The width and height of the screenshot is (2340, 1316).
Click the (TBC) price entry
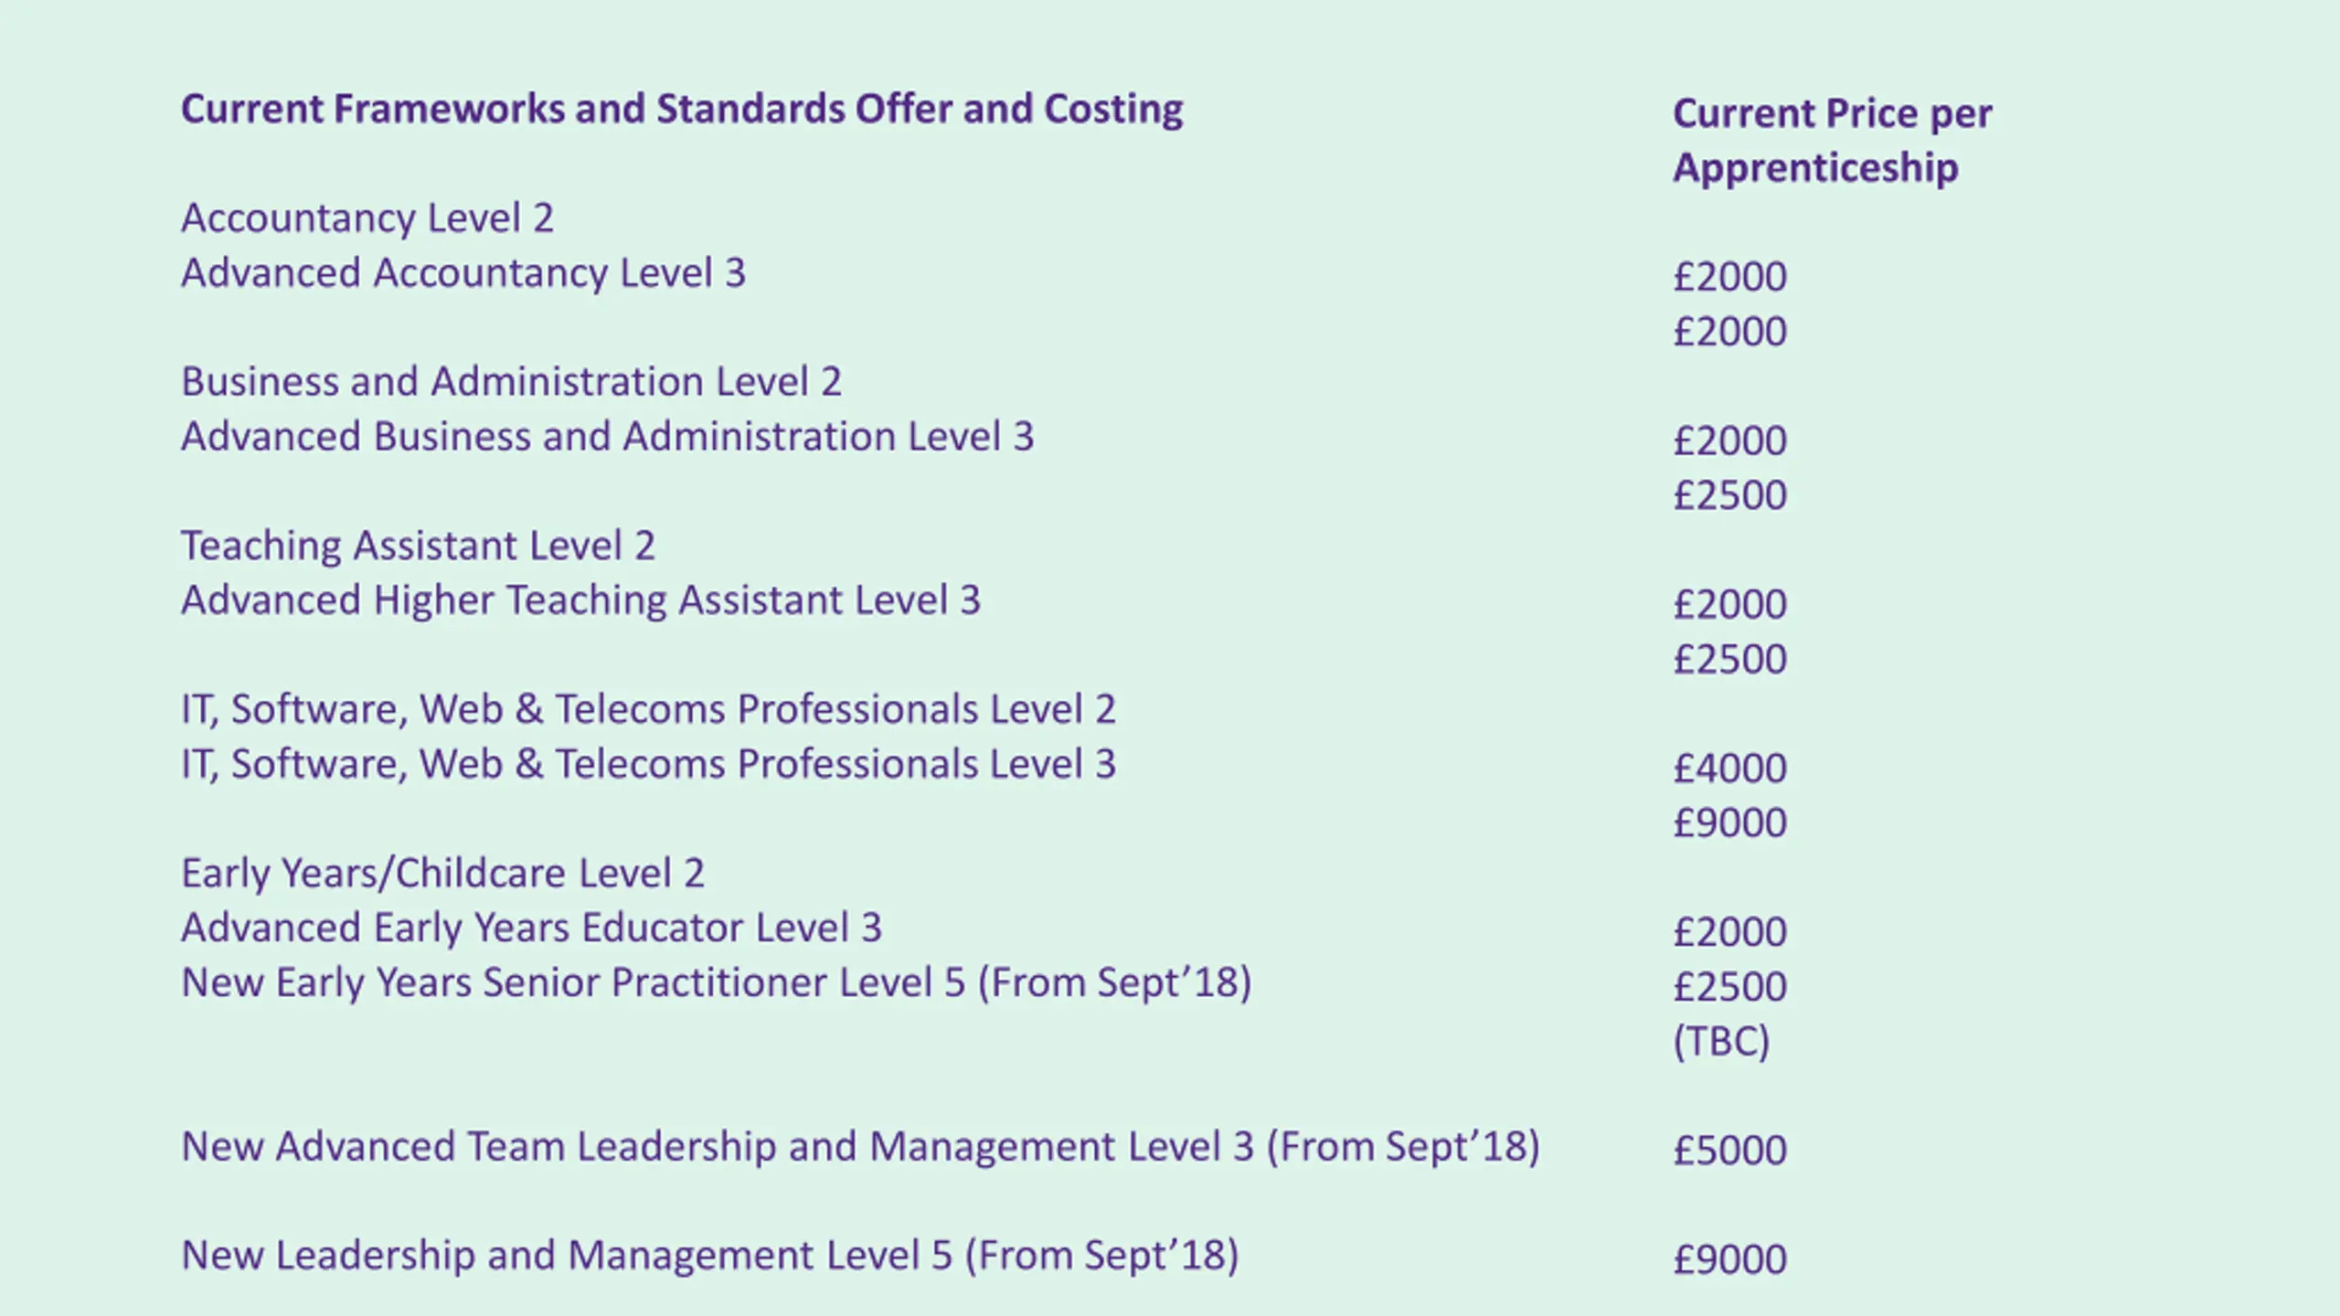1721,1042
